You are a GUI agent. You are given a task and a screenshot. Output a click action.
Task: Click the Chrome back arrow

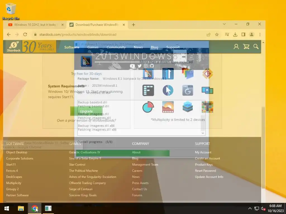pyautogui.click(x=9, y=34)
